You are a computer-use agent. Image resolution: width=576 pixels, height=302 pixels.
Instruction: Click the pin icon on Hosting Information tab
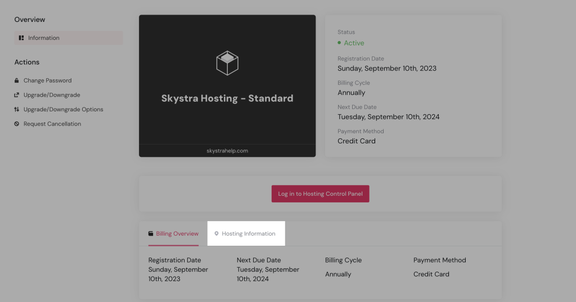pos(217,234)
